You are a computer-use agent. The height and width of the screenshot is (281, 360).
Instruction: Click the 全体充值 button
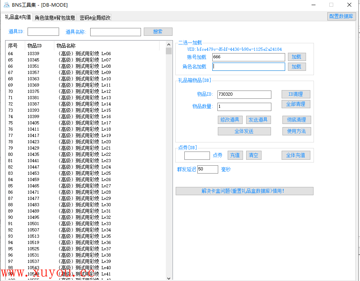pos(295,155)
